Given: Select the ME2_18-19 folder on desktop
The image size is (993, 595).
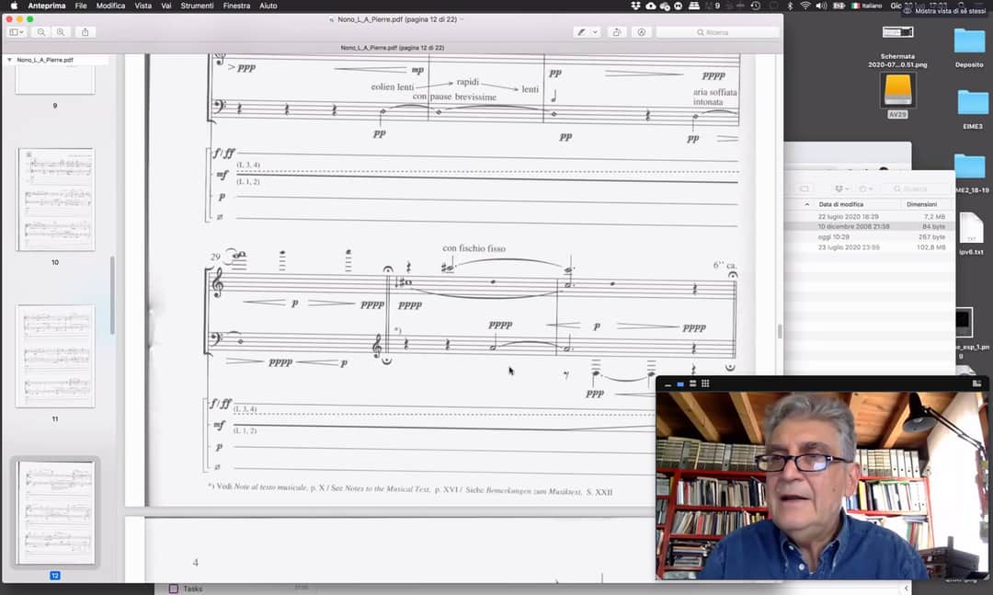Looking at the screenshot, I should [970, 166].
